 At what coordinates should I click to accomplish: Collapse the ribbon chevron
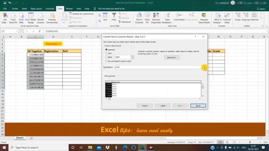(266, 26)
